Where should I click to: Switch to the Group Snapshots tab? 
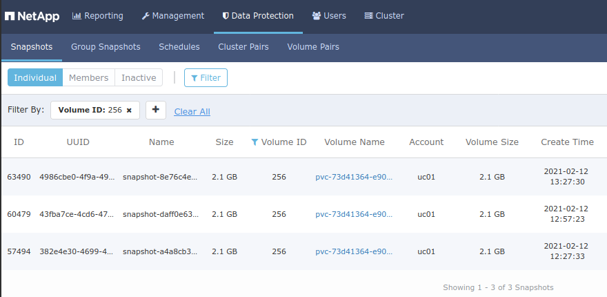coord(106,47)
